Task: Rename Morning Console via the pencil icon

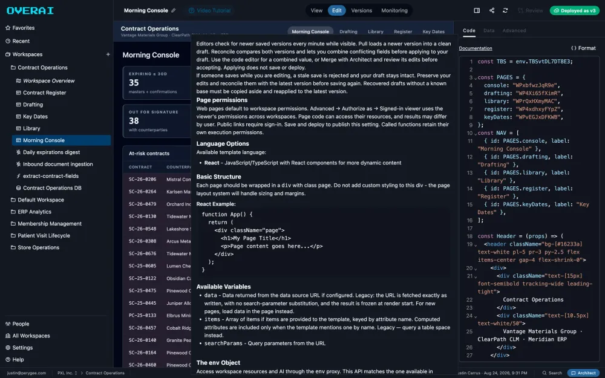Action: point(174,10)
